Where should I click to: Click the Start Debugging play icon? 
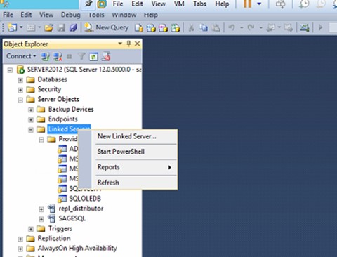click(x=320, y=27)
